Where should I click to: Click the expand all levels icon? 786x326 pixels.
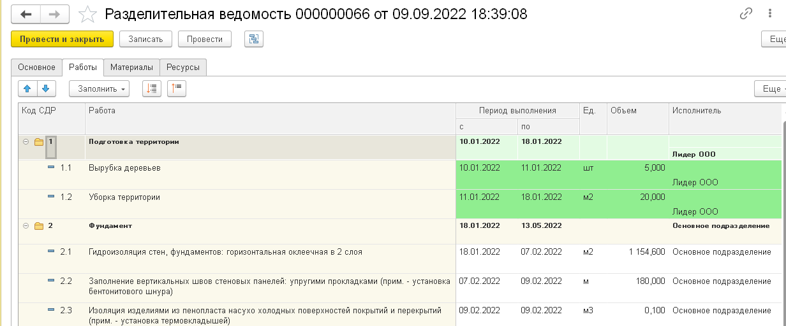pos(151,89)
